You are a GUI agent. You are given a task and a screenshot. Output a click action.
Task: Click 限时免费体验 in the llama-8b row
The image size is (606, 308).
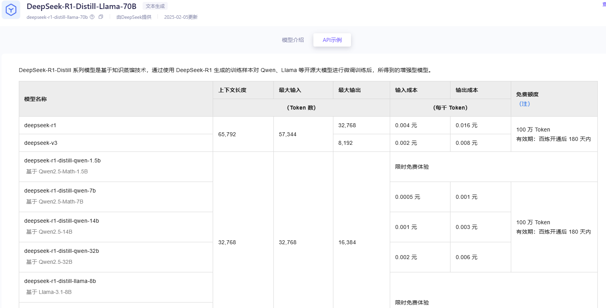(x=412, y=303)
